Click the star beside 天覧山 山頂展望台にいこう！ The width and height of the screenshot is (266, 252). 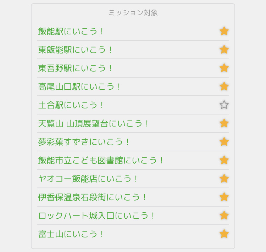point(224,123)
